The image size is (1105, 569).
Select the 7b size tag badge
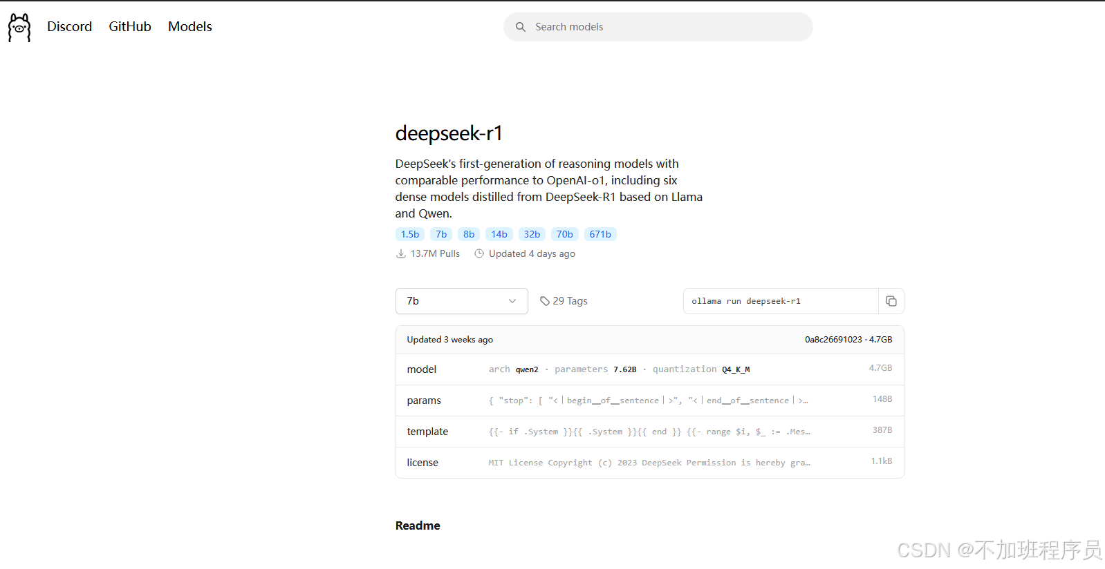(x=441, y=234)
